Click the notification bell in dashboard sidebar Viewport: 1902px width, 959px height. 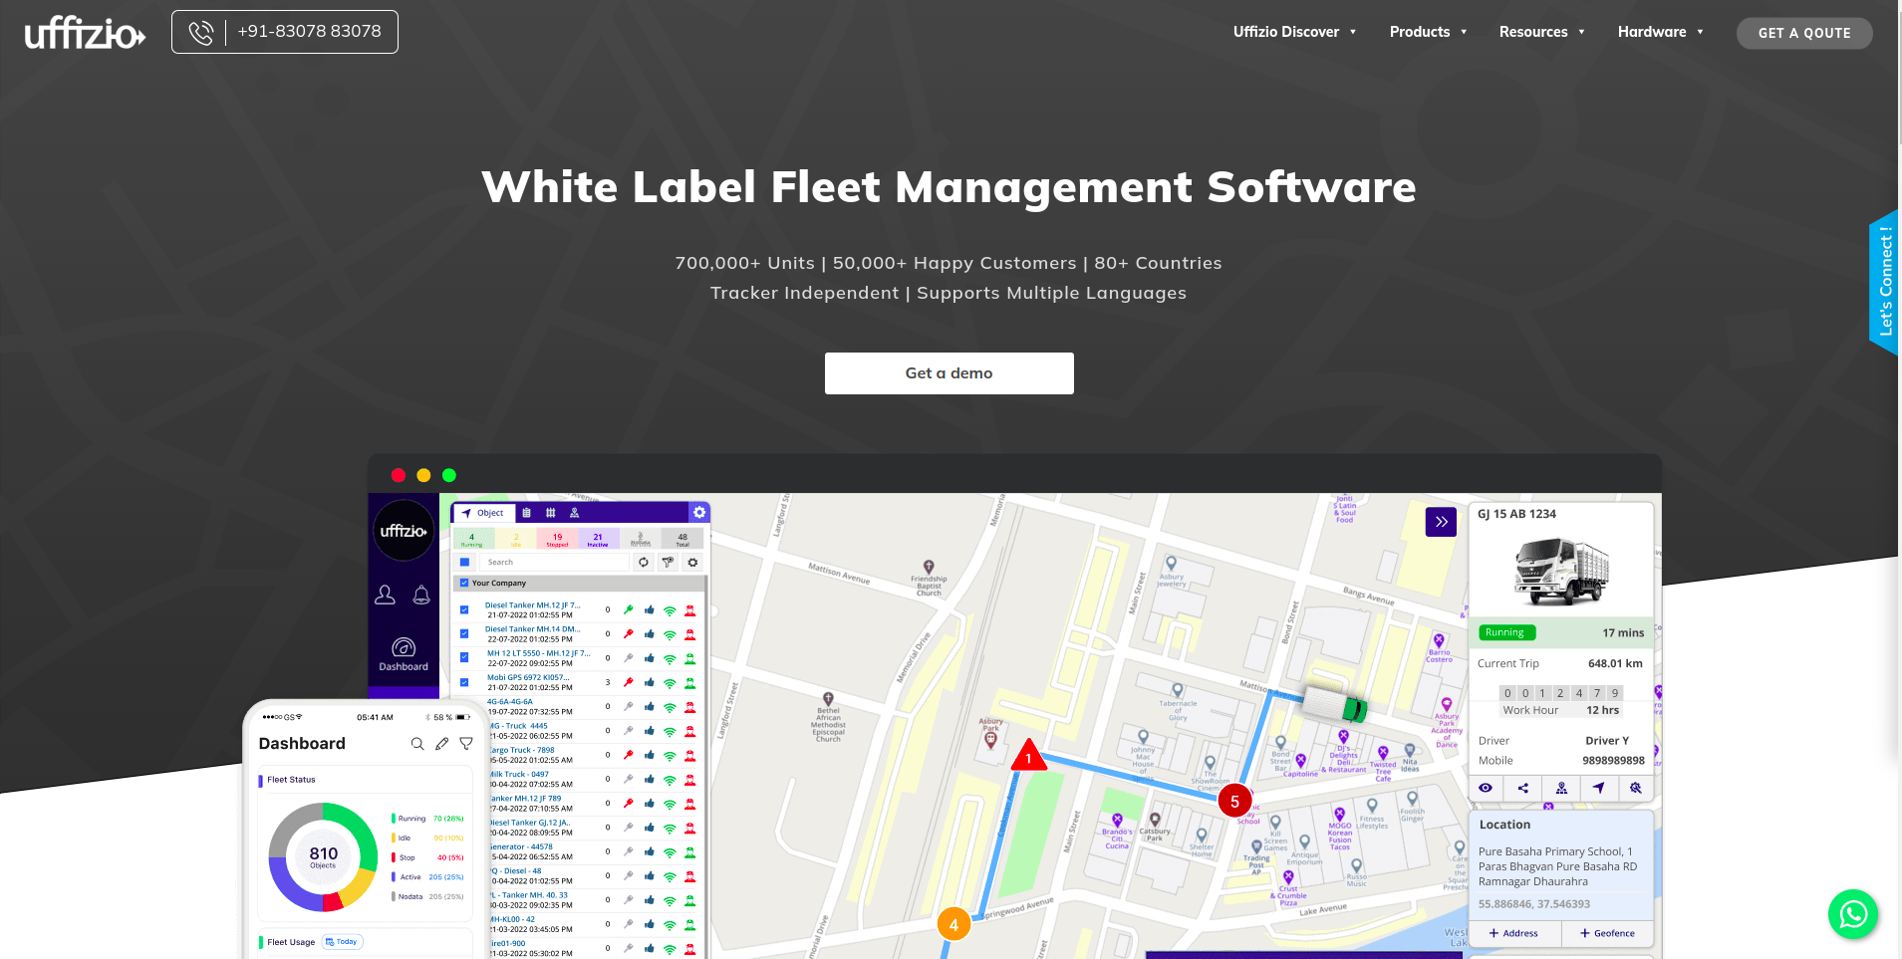tap(421, 596)
